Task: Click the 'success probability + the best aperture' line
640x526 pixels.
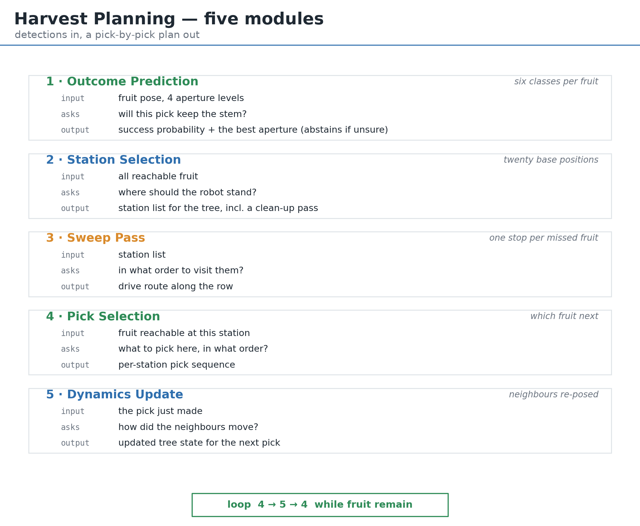Action: [253, 130]
